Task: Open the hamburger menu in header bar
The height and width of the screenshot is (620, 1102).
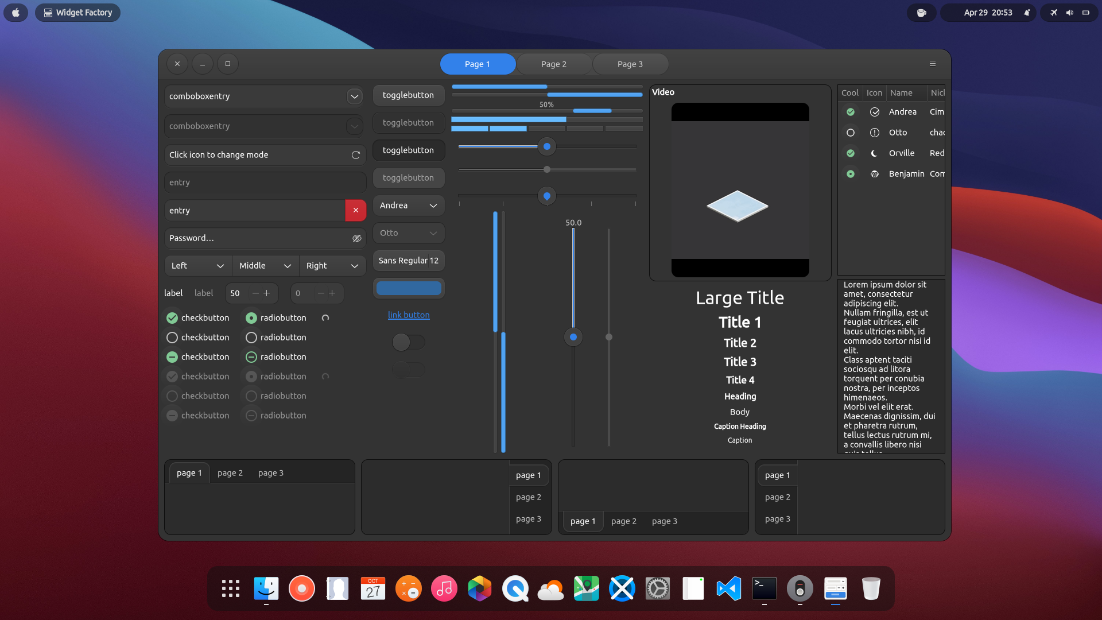Action: [933, 64]
